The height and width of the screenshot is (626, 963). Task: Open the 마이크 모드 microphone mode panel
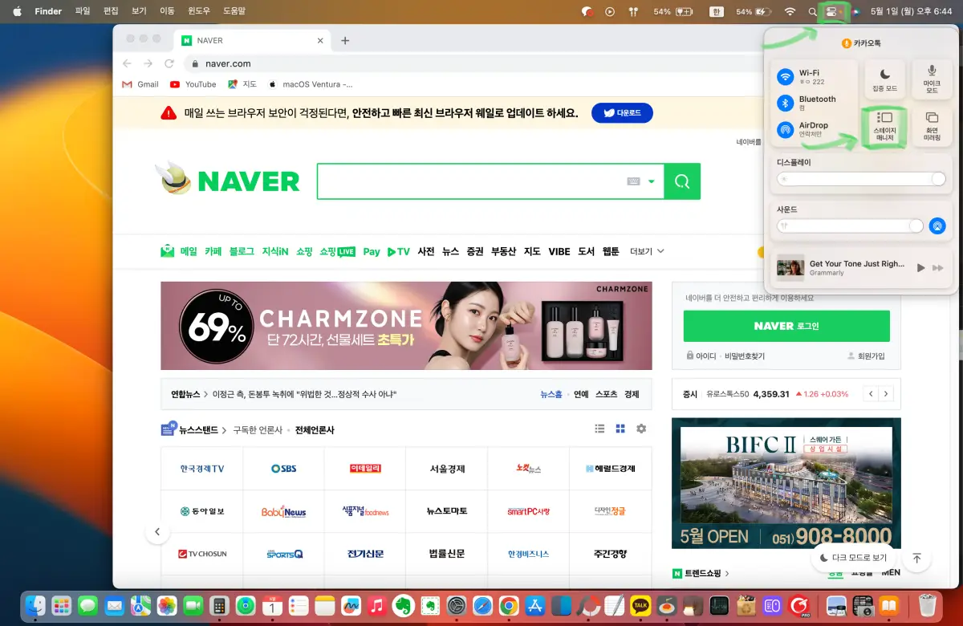931,79
